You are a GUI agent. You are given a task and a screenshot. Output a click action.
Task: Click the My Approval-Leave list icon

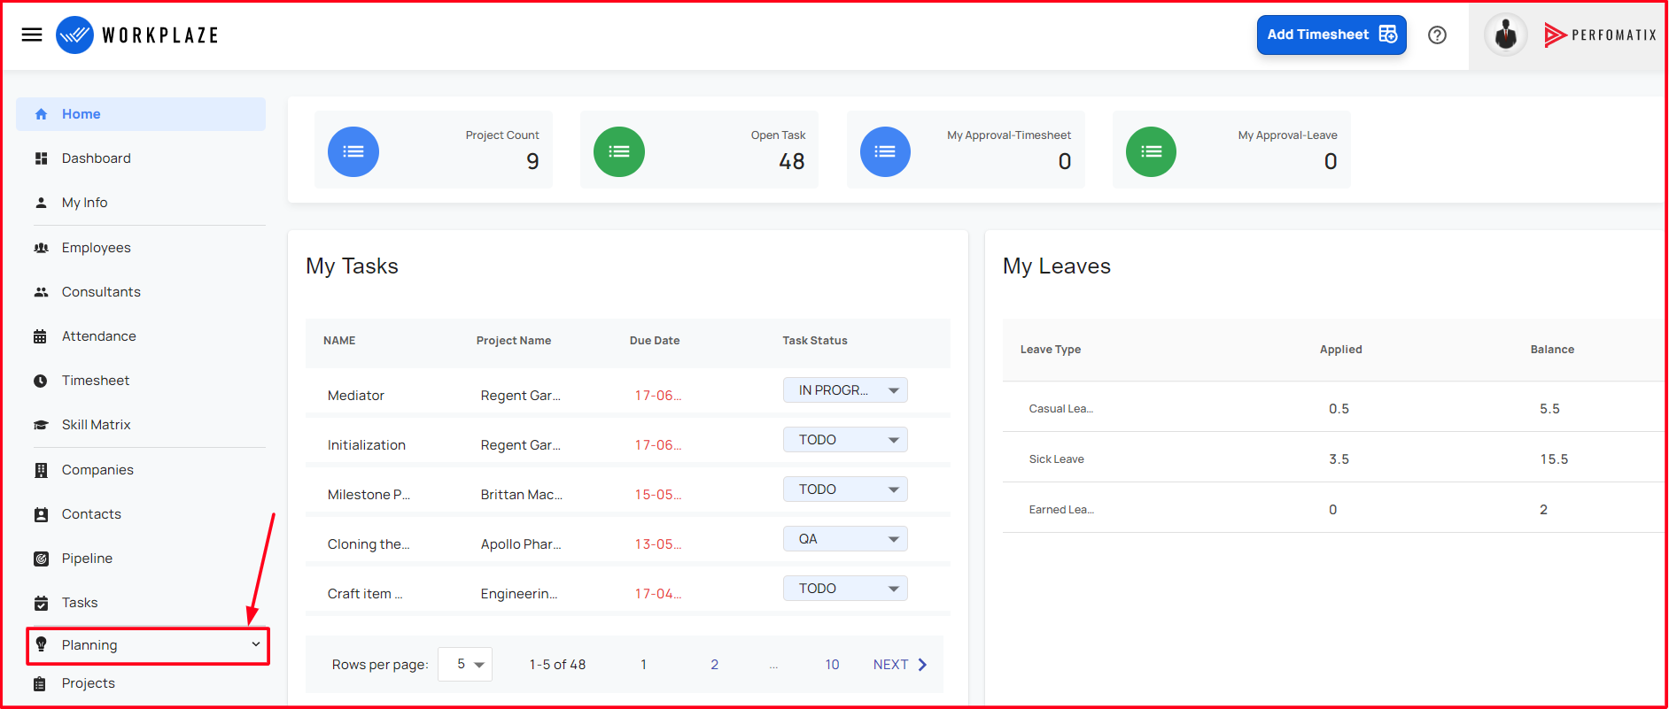coord(1151,151)
